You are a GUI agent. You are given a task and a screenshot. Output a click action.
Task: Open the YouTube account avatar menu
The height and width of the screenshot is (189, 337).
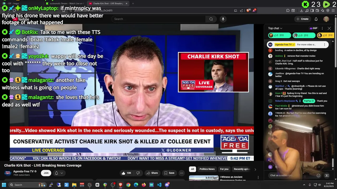[326, 19]
